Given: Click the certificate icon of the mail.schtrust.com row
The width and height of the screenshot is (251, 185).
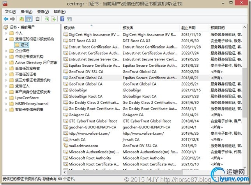Looking at the screenshot, I should pos(65,146).
